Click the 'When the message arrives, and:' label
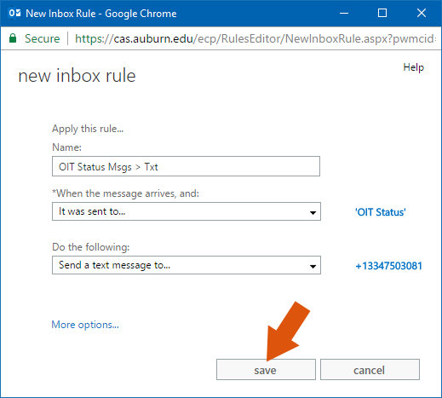Image resolution: width=442 pixels, height=398 pixels. click(125, 193)
